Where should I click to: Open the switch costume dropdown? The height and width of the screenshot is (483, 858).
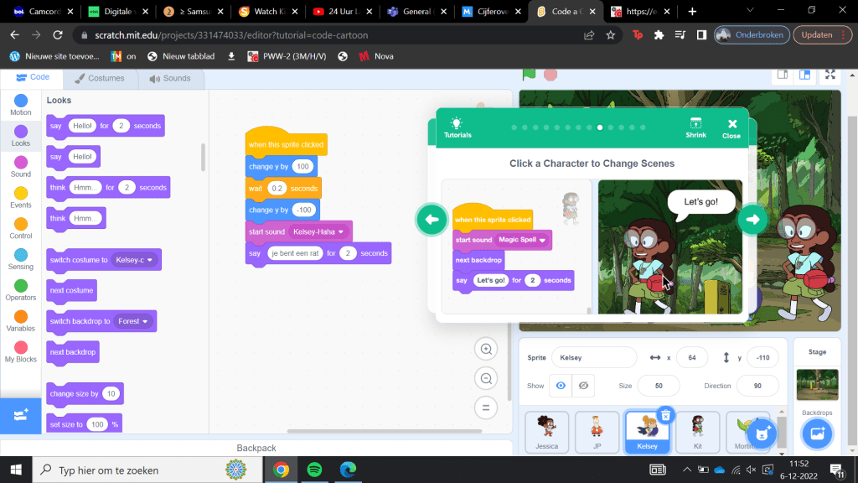tap(151, 260)
